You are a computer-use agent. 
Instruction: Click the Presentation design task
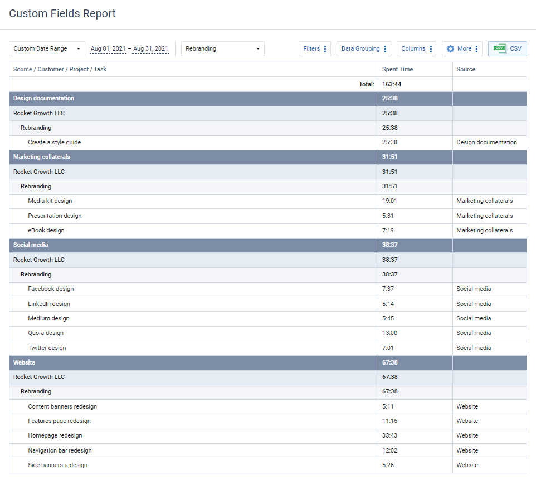(x=55, y=216)
